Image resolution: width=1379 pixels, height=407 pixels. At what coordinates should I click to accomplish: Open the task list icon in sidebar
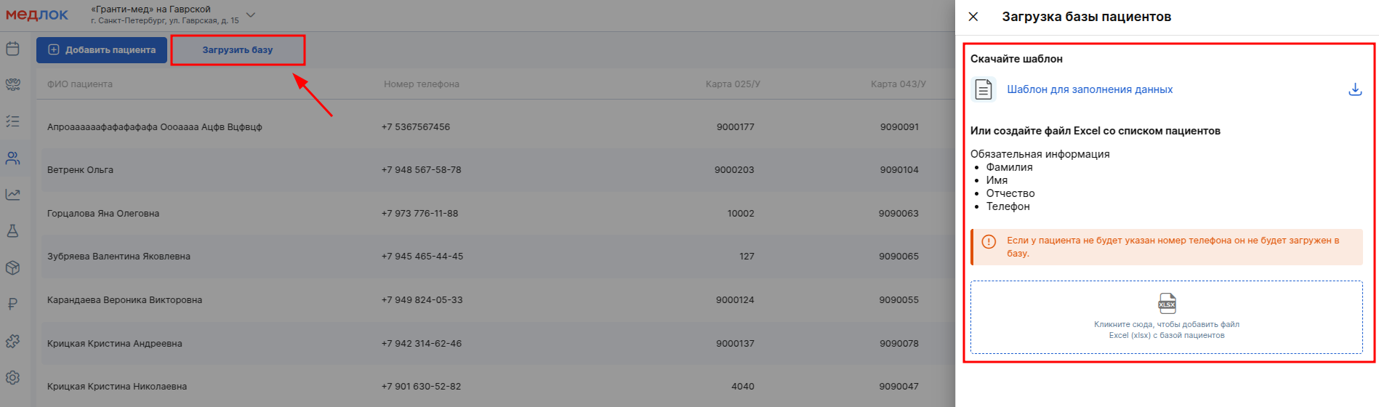12,121
